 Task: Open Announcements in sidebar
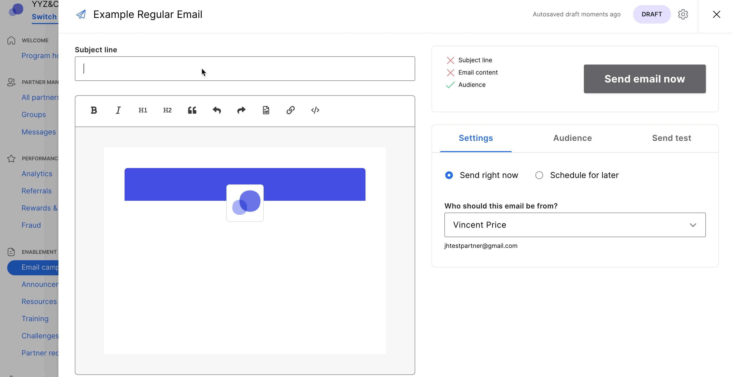point(40,285)
